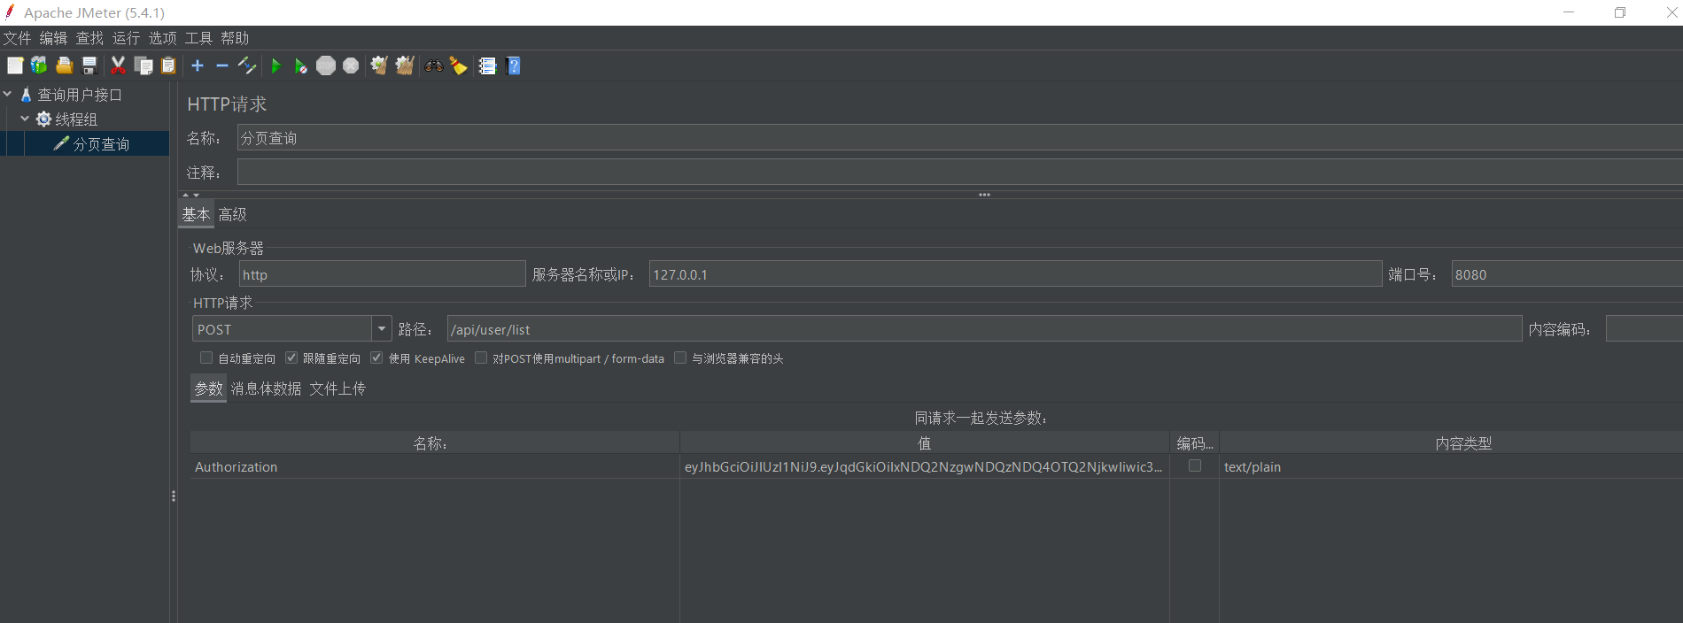Open the 运行 menu
The image size is (1683, 623).
click(126, 38)
